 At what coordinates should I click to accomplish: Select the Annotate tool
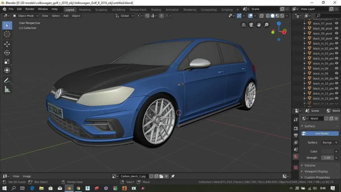point(7,80)
